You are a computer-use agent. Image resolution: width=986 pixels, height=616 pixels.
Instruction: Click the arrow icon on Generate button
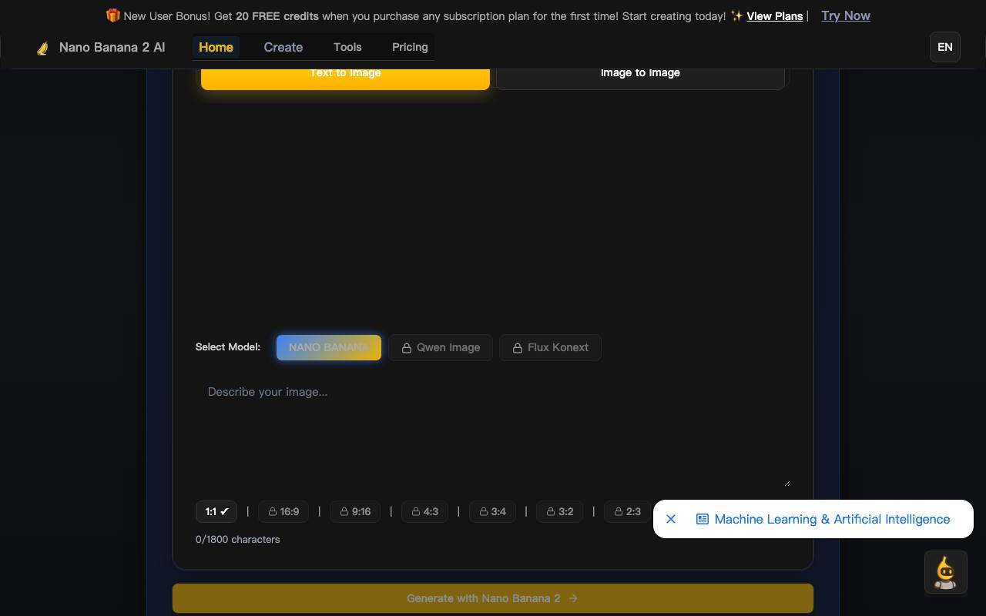572,598
